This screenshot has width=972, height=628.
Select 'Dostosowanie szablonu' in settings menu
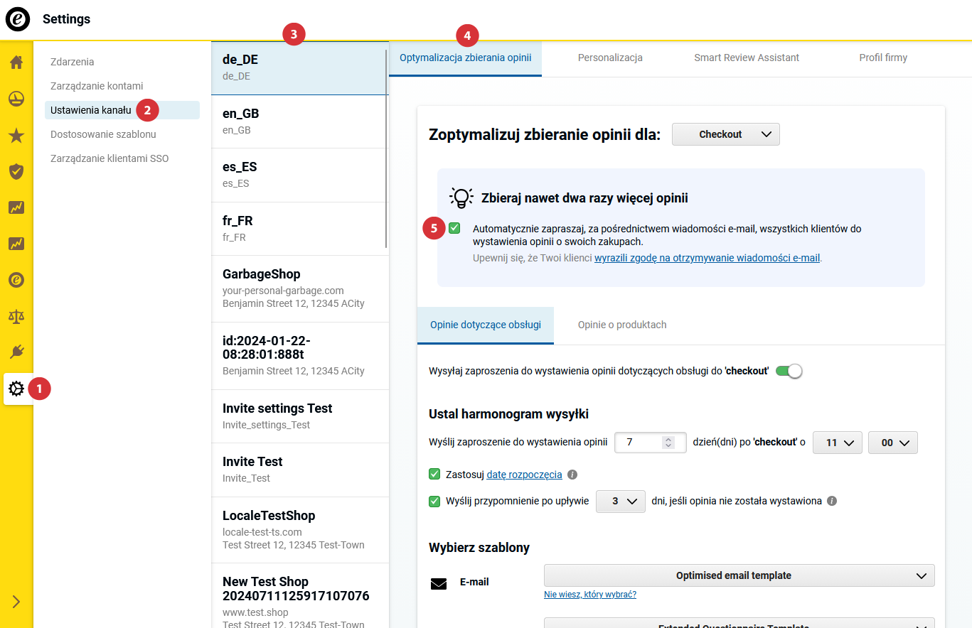[103, 134]
